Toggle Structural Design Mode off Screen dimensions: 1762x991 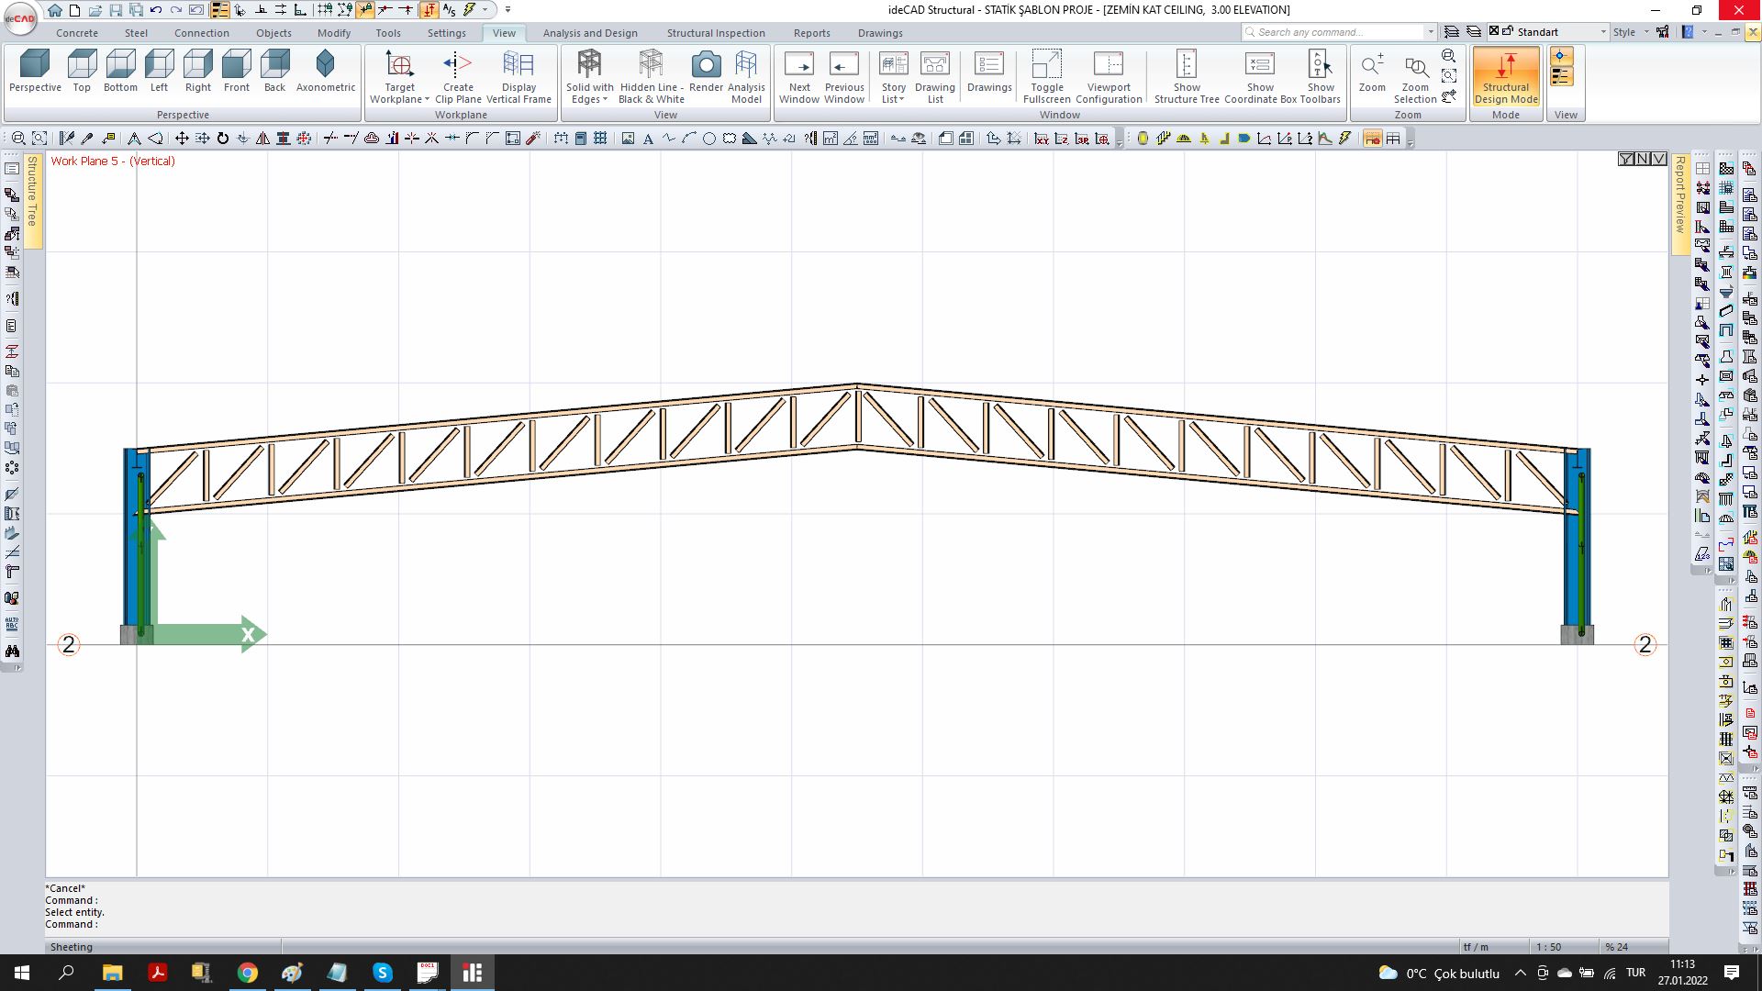pos(1505,76)
